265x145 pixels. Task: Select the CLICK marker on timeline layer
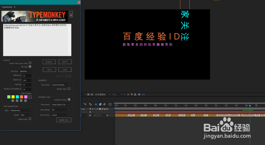click(182, 115)
